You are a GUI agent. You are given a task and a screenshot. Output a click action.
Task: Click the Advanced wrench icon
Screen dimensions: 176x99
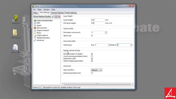coord(35,40)
